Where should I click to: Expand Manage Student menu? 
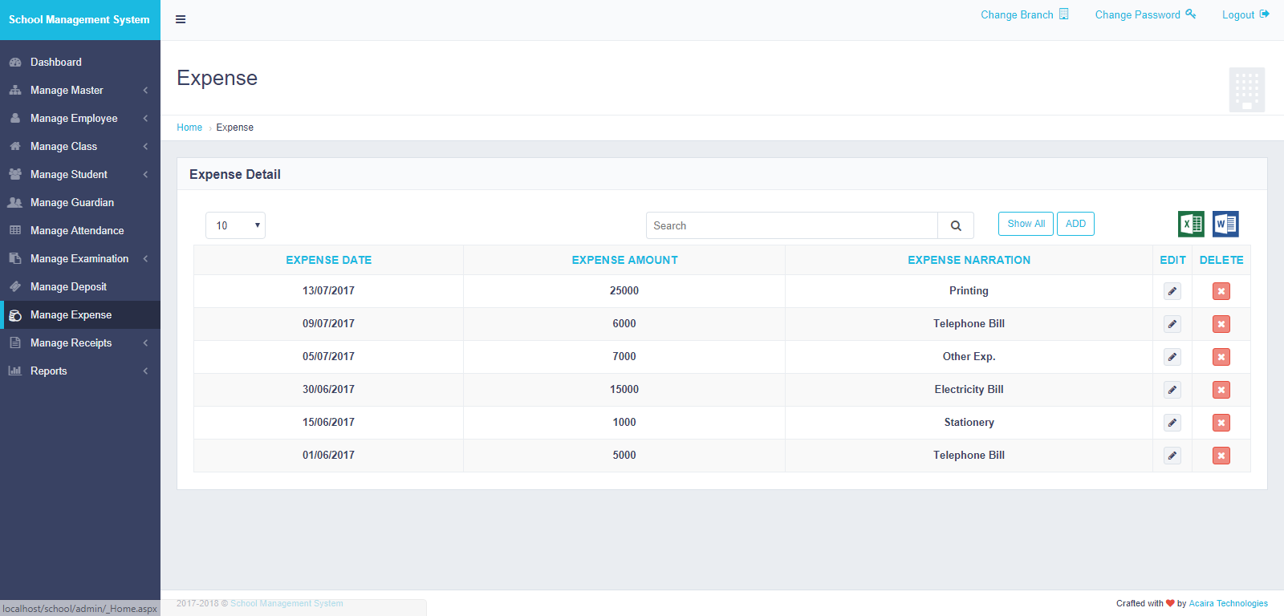coord(79,175)
